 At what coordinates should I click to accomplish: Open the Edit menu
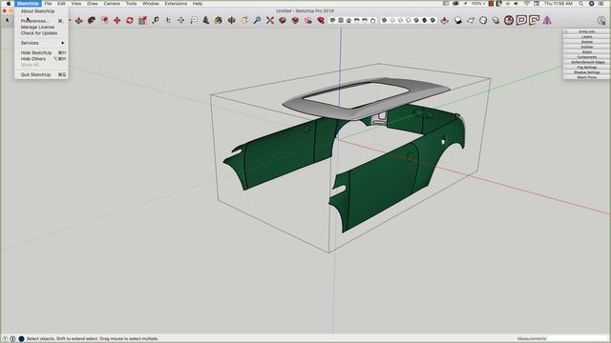click(61, 4)
